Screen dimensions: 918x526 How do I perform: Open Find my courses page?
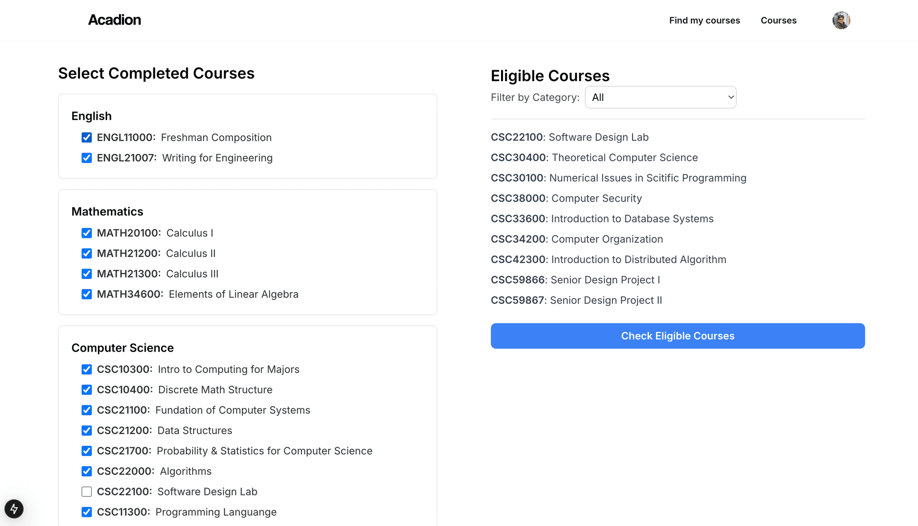click(704, 21)
